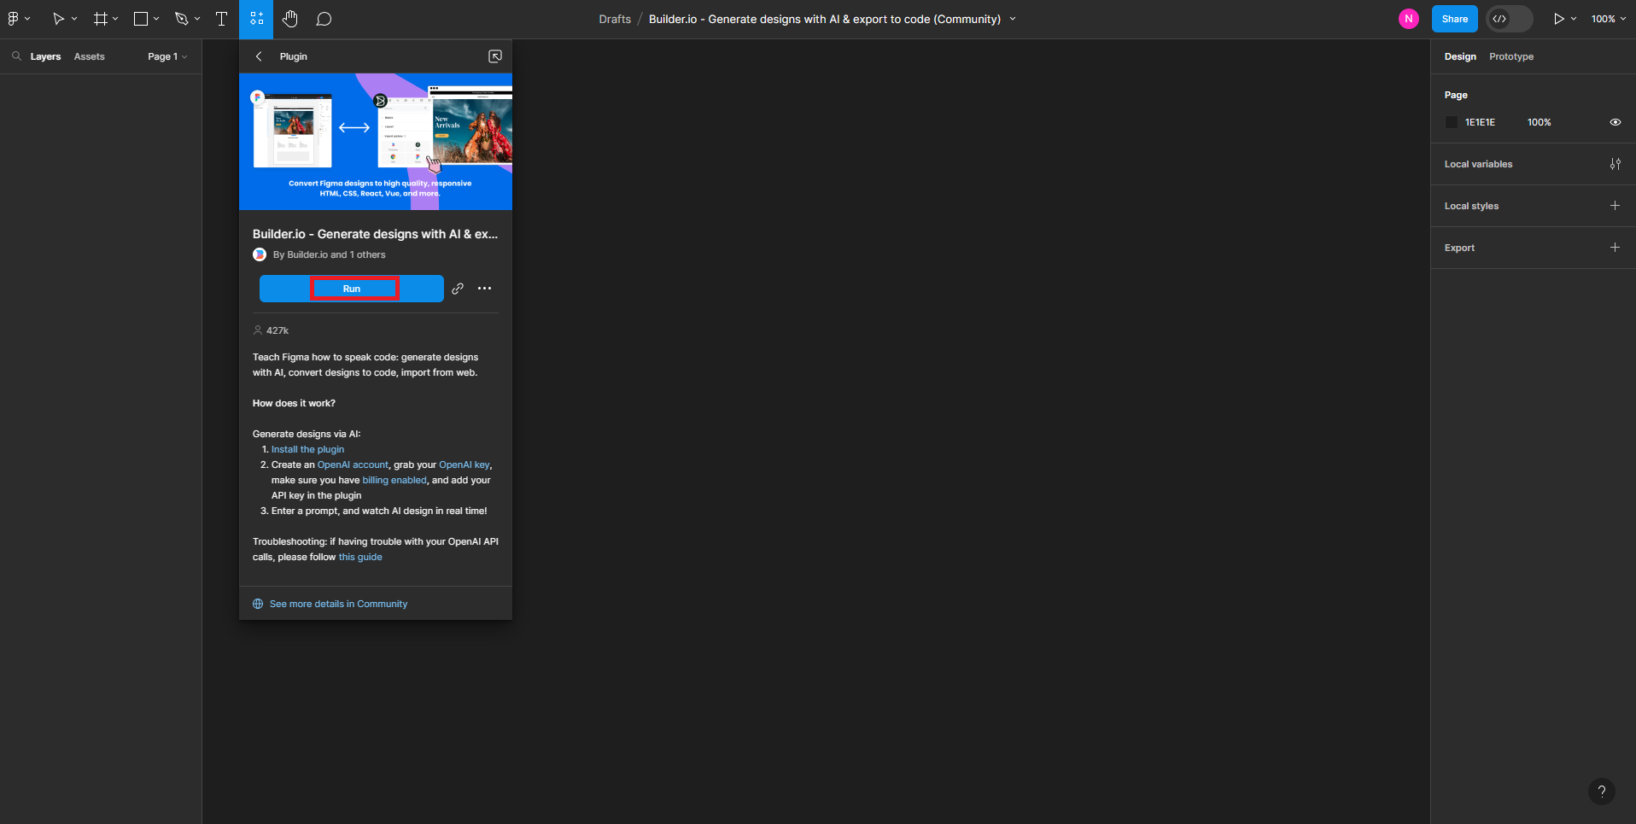Select the Pen tool
This screenshot has height=824, width=1636.
[x=181, y=19]
